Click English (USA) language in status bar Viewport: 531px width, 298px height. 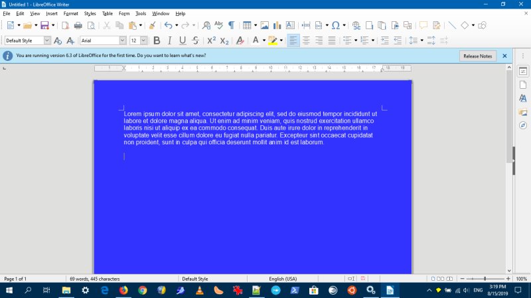(283, 279)
